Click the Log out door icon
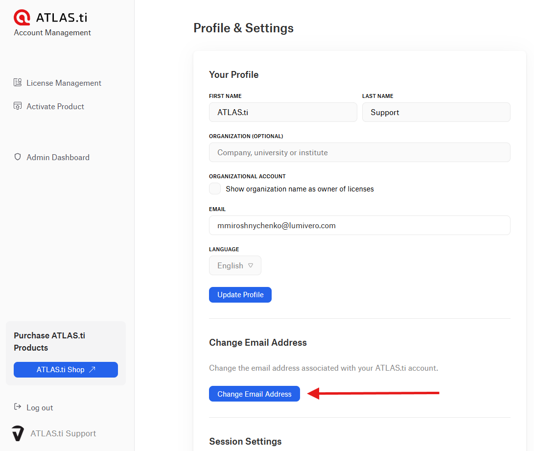The width and height of the screenshot is (534, 451). (18, 406)
